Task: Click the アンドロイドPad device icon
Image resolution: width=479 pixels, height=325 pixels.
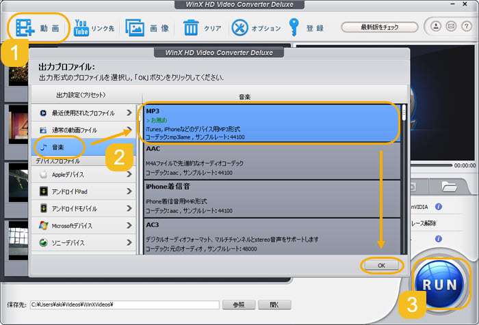Action: [43, 191]
